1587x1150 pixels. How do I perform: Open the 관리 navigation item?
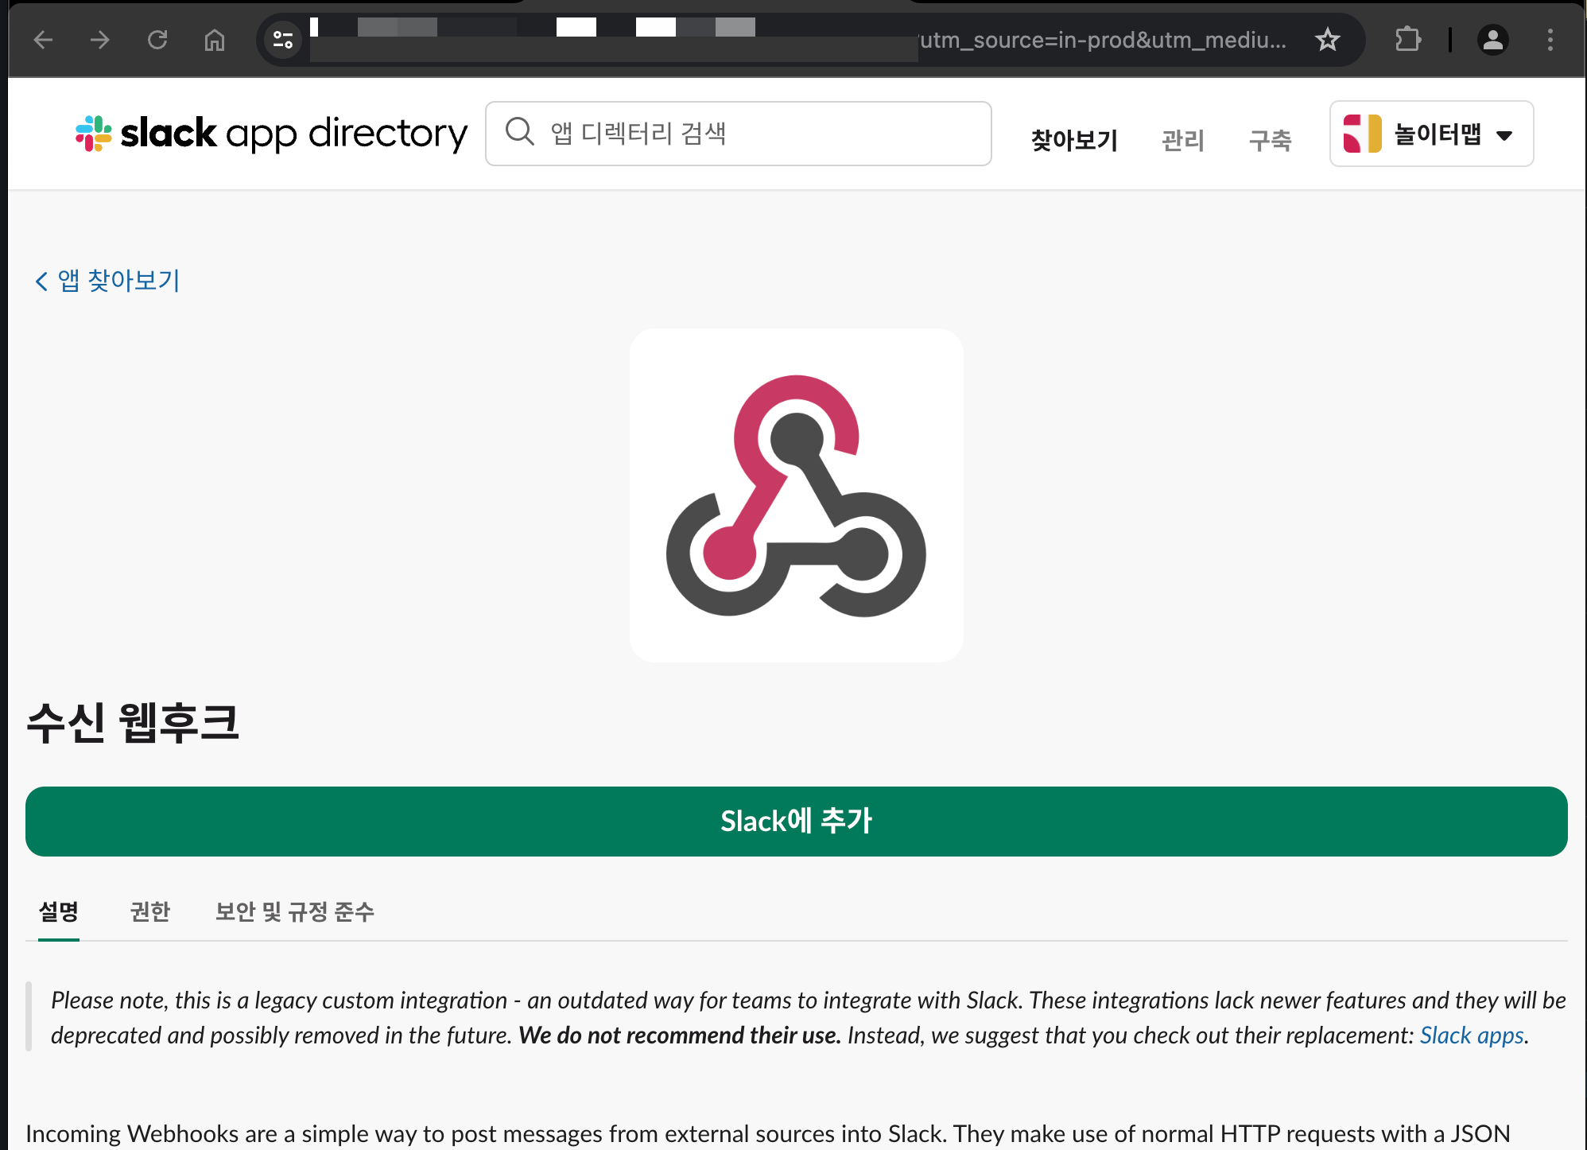pyautogui.click(x=1182, y=140)
